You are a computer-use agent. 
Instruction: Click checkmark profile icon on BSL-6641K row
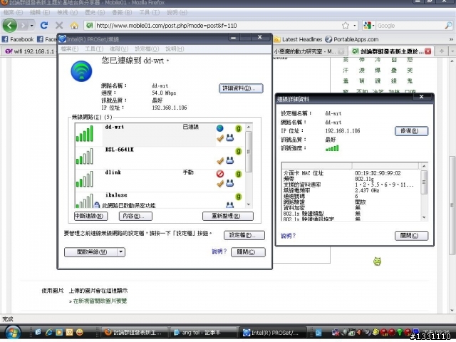pos(220,160)
